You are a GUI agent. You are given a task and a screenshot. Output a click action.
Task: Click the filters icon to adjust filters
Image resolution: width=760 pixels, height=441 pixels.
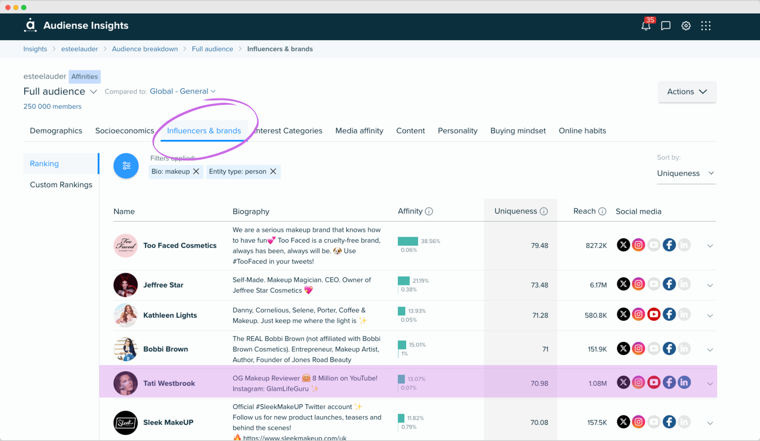tap(125, 165)
